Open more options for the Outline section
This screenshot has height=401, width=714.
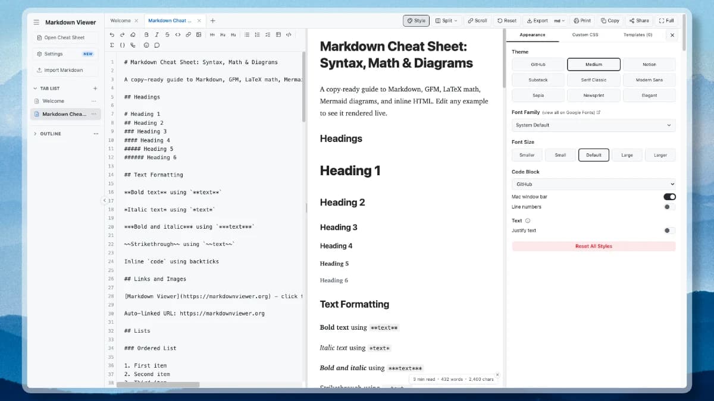pyautogui.click(x=96, y=134)
